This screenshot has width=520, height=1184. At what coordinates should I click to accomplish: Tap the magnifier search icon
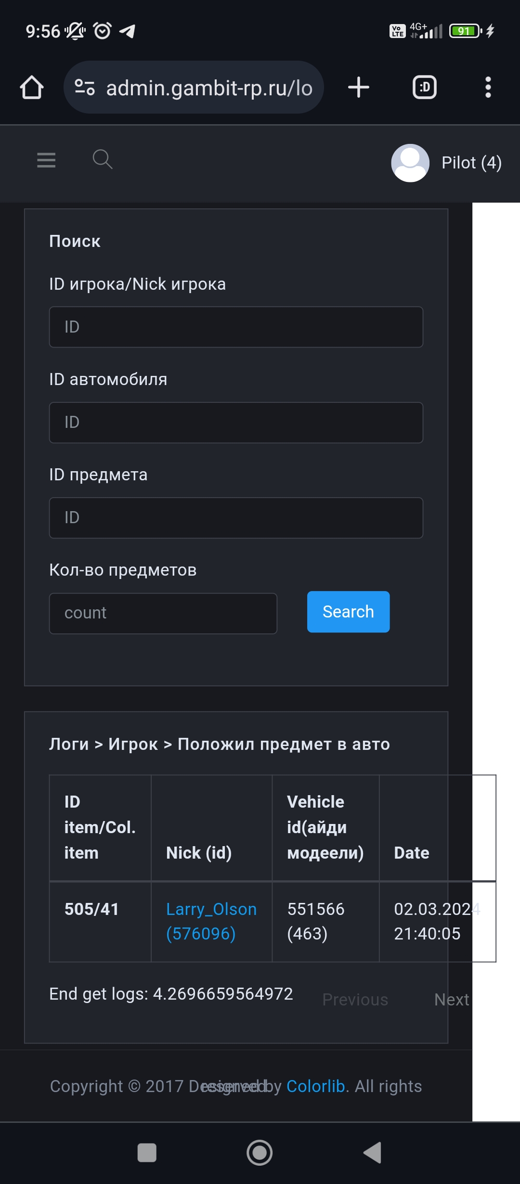(103, 159)
